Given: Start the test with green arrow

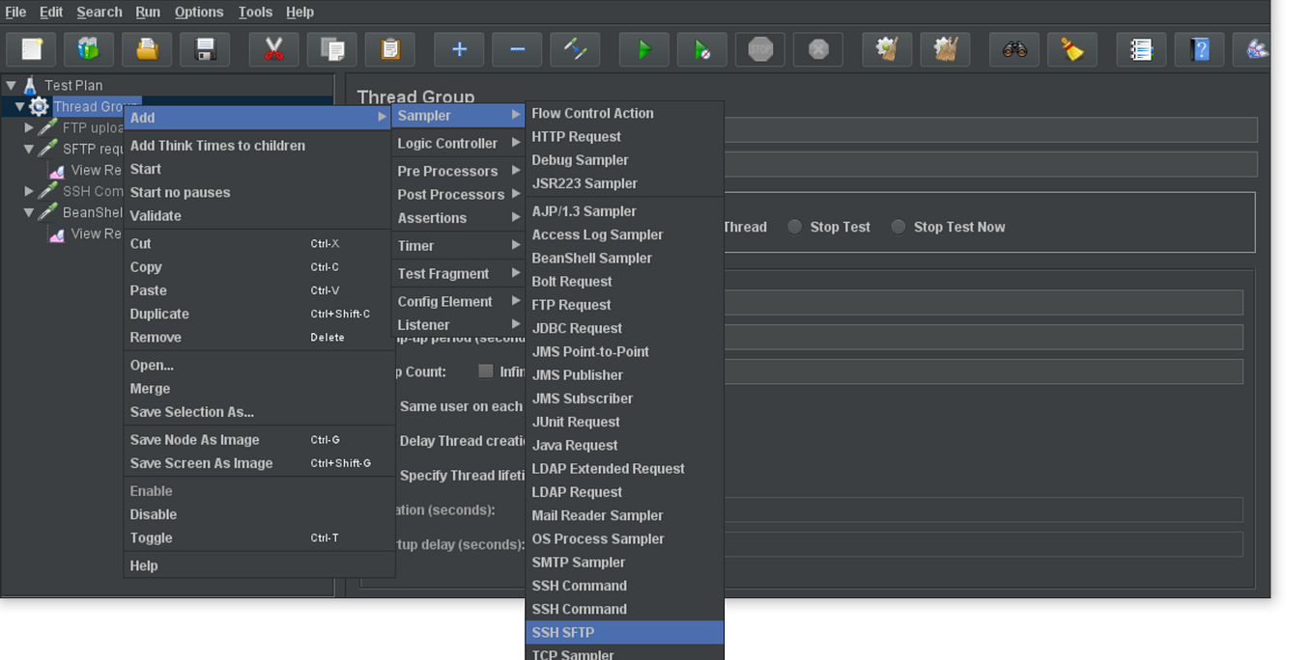Looking at the screenshot, I should tap(643, 48).
